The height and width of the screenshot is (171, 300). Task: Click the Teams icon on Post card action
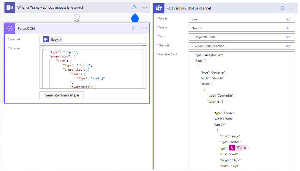tap(159, 8)
